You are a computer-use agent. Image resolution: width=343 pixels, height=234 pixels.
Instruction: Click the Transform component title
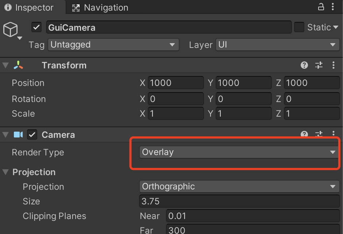64,65
